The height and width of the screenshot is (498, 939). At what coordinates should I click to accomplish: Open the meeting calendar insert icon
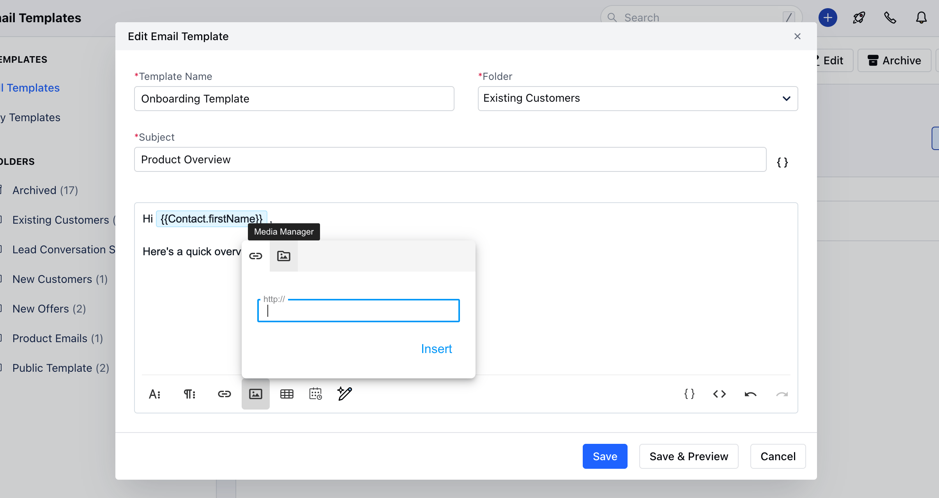315,394
